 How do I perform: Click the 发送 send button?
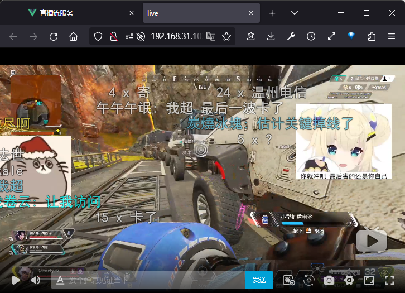point(259,280)
